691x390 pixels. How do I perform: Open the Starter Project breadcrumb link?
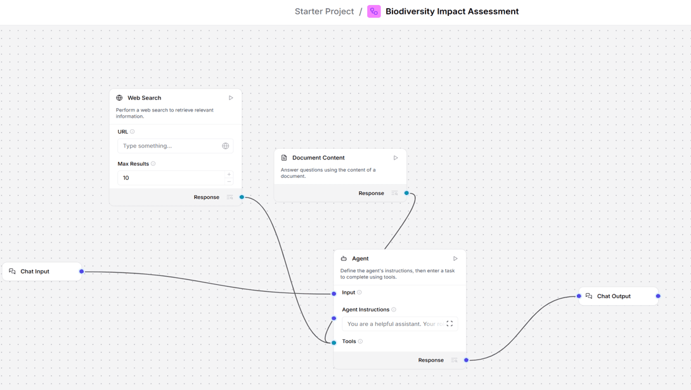324,11
